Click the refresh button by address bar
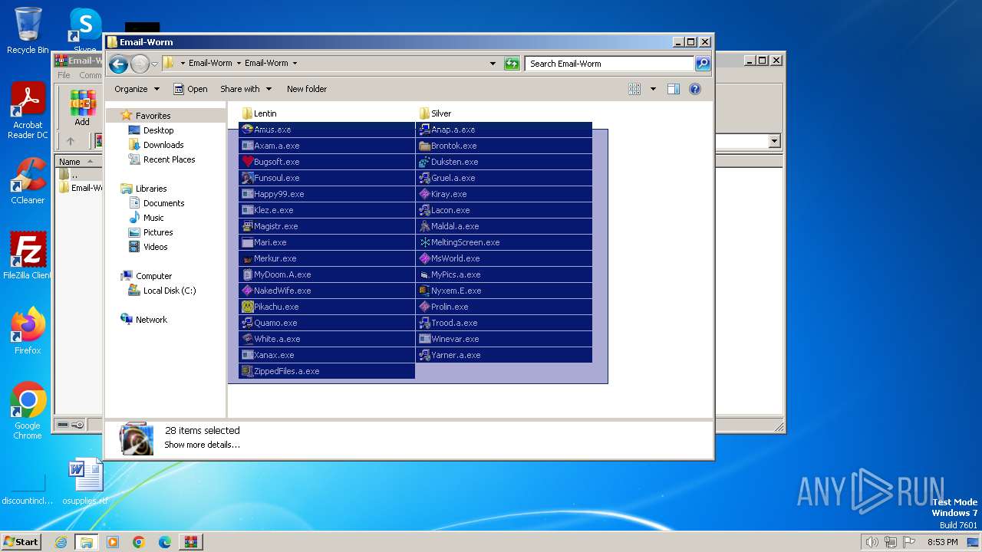The image size is (982, 552). click(x=512, y=64)
